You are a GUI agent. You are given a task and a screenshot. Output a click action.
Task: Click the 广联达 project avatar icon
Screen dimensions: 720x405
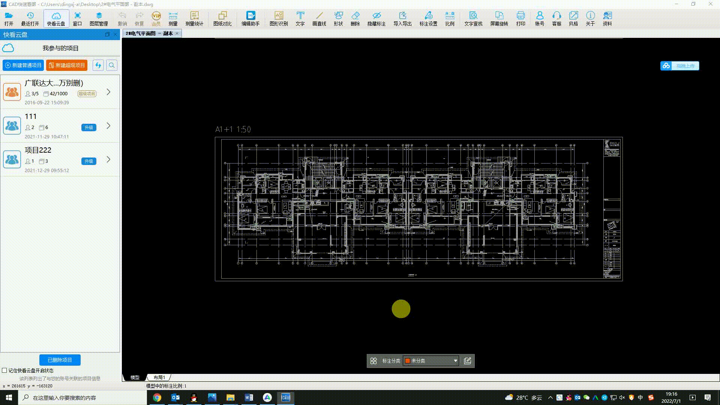tap(12, 92)
